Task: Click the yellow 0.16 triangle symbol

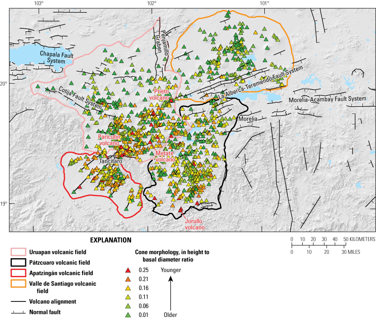Action: [x=128, y=288]
